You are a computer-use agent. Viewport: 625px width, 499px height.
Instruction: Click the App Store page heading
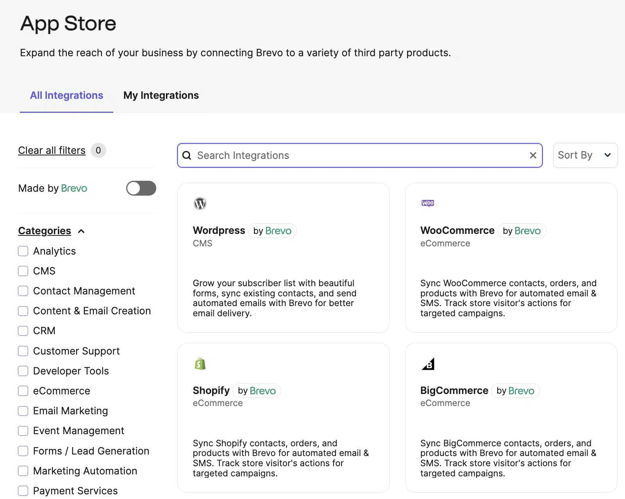pos(68,23)
